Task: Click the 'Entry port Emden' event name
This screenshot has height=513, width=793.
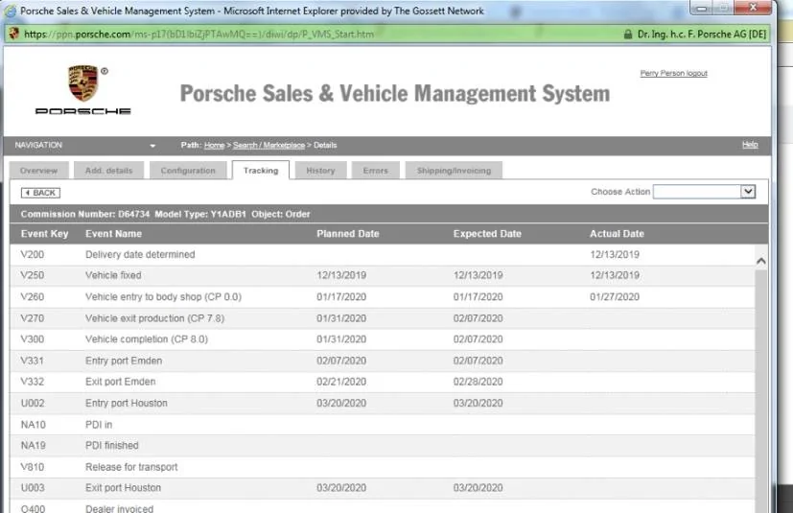Action: coord(124,361)
